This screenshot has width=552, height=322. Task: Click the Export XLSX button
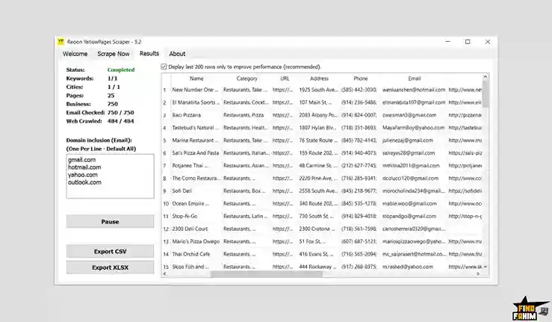tap(111, 267)
